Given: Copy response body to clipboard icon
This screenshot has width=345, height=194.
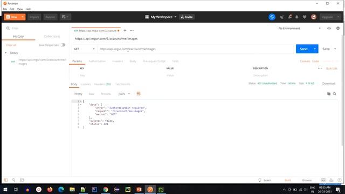Looking at the screenshot, I should click(329, 94).
